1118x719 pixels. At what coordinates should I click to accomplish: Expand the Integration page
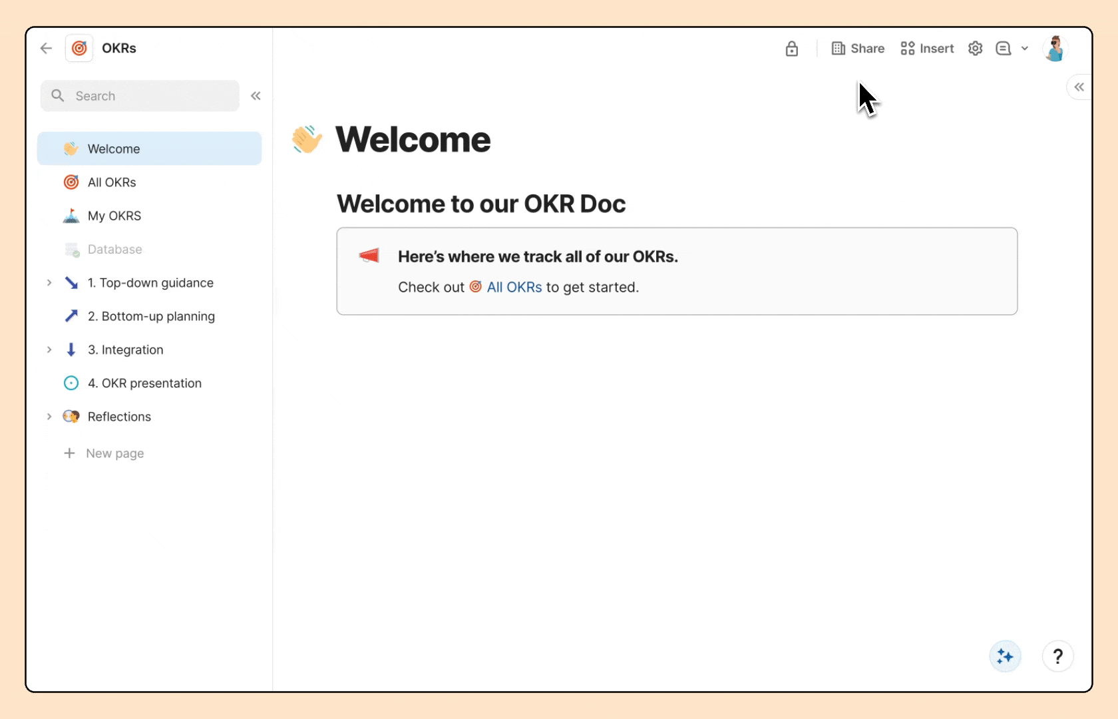pos(49,350)
